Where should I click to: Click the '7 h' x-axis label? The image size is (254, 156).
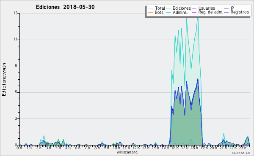(x=87, y=148)
